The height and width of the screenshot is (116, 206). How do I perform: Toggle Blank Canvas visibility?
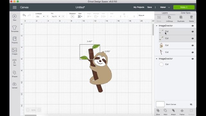[191, 104]
